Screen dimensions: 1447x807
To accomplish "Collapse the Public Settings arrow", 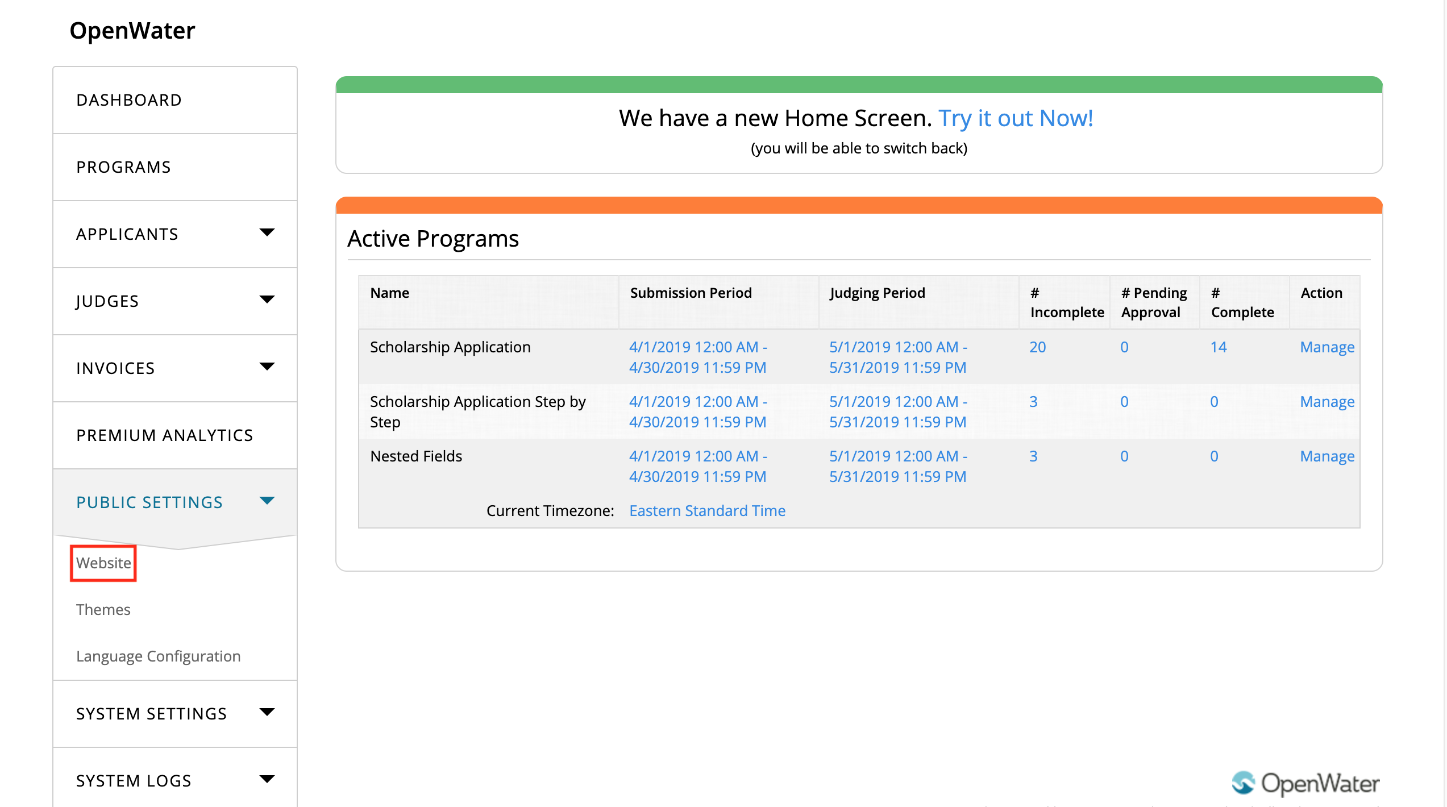I will tap(267, 501).
